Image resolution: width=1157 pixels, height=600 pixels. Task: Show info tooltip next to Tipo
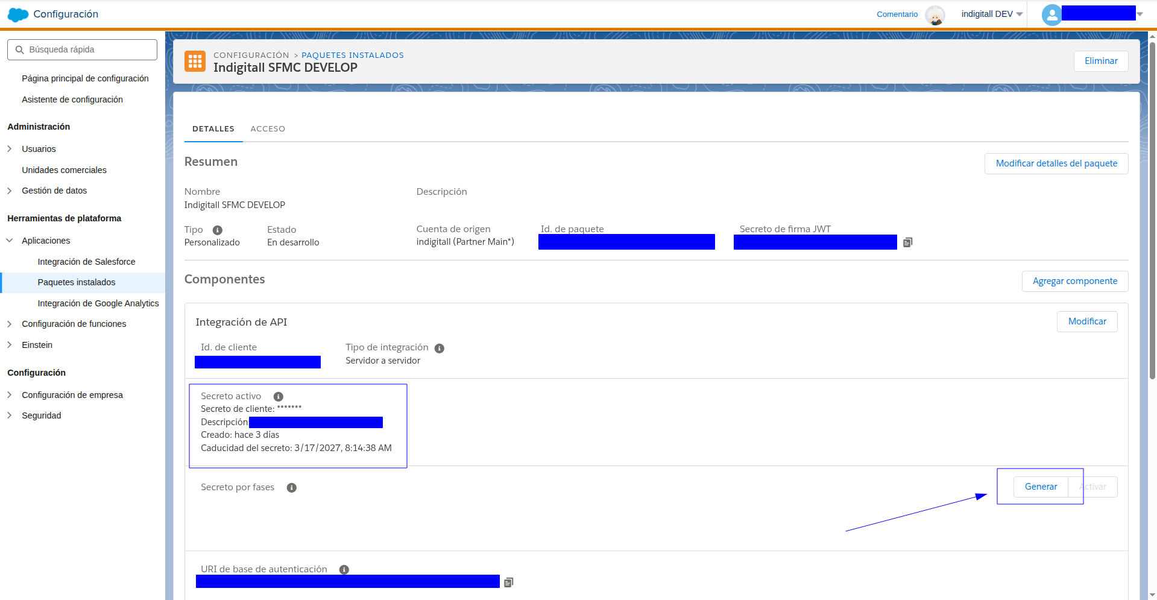218,230
